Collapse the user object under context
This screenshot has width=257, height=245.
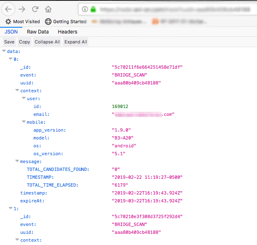(x=24, y=98)
